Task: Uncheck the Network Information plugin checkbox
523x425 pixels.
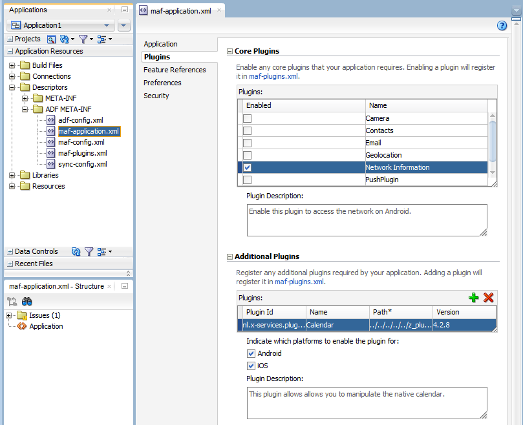Action: pyautogui.click(x=247, y=167)
